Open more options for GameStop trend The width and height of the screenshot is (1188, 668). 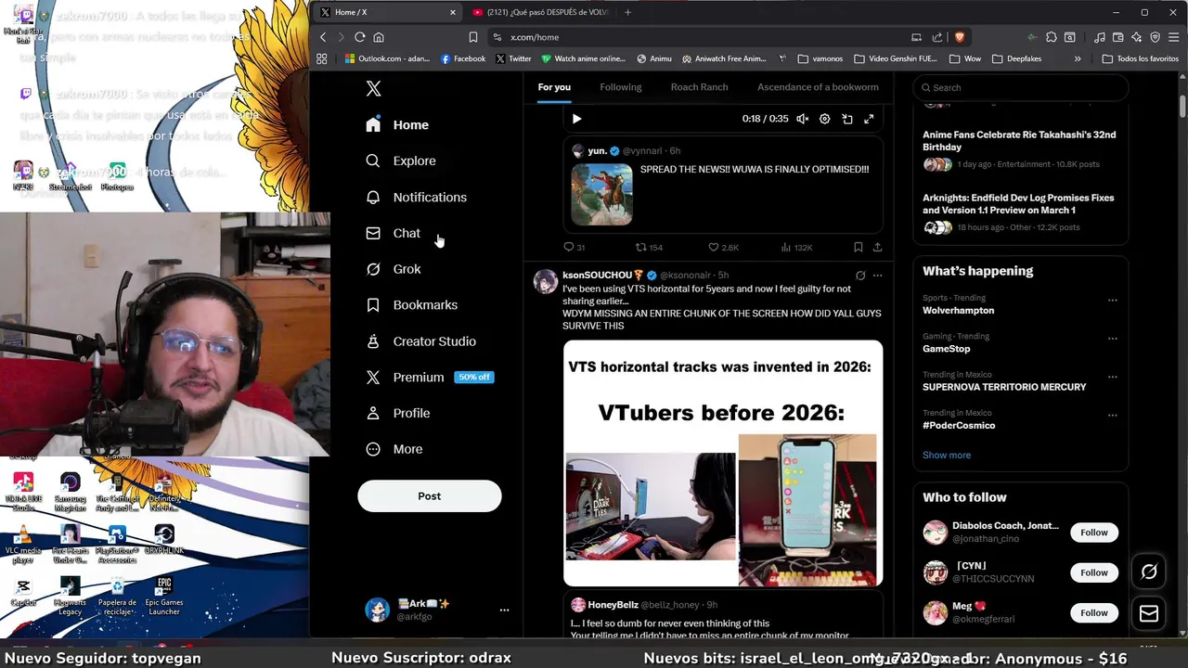coord(1112,338)
